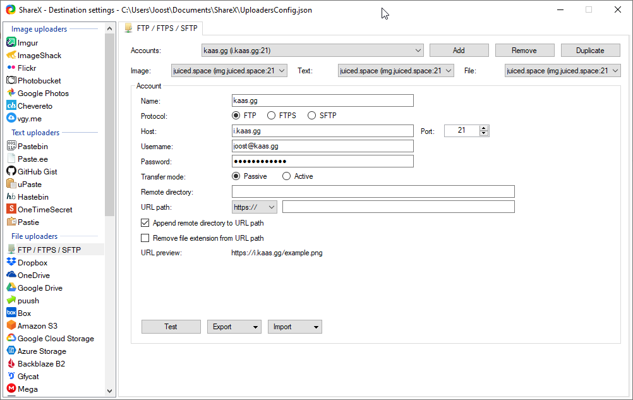
Task: Click the GitHub Gist icon
Action: [11, 172]
